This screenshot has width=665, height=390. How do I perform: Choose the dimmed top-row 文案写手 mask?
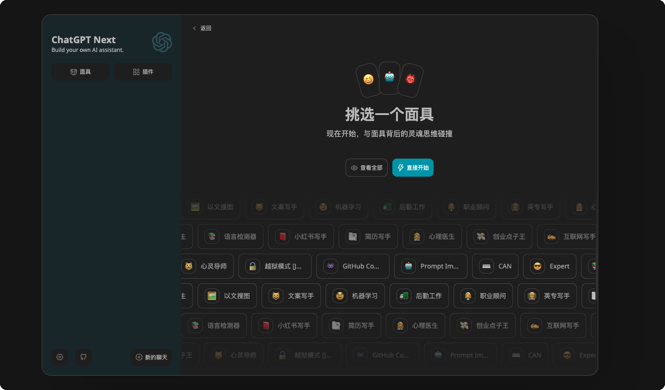[275, 207]
